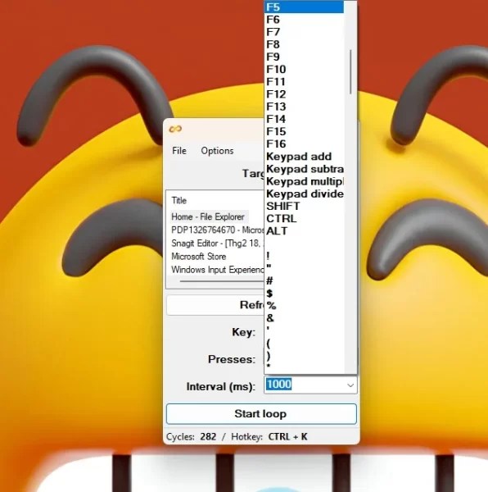488x492 pixels.
Task: Choose the F14 option
Action: (x=304, y=119)
